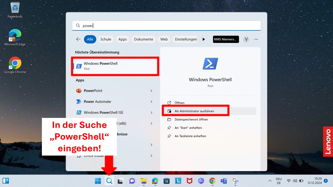
Task: Open the Widgets panel at taskbar left
Action: pos(6,181)
